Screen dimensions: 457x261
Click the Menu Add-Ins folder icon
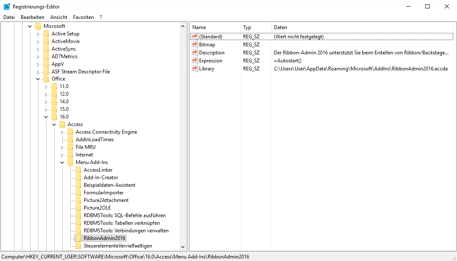click(x=70, y=162)
